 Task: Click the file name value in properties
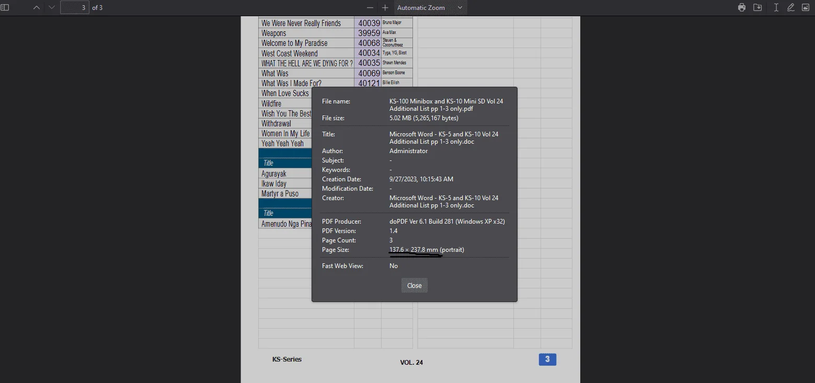(x=446, y=105)
